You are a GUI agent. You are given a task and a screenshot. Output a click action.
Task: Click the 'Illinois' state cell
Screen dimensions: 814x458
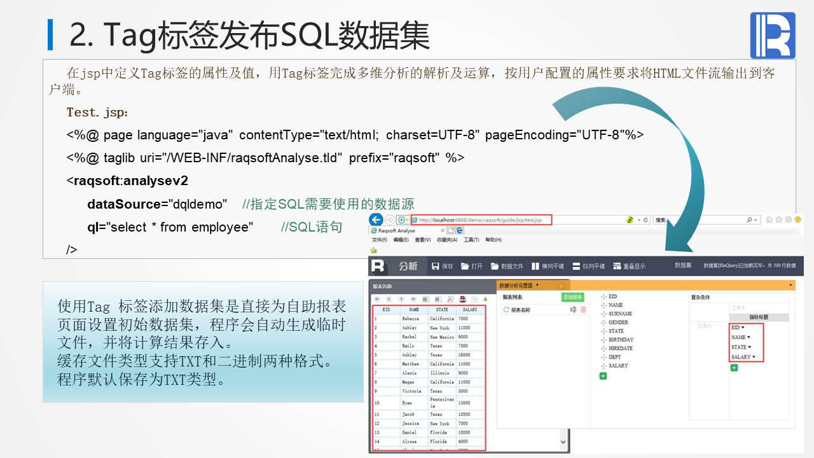point(442,373)
